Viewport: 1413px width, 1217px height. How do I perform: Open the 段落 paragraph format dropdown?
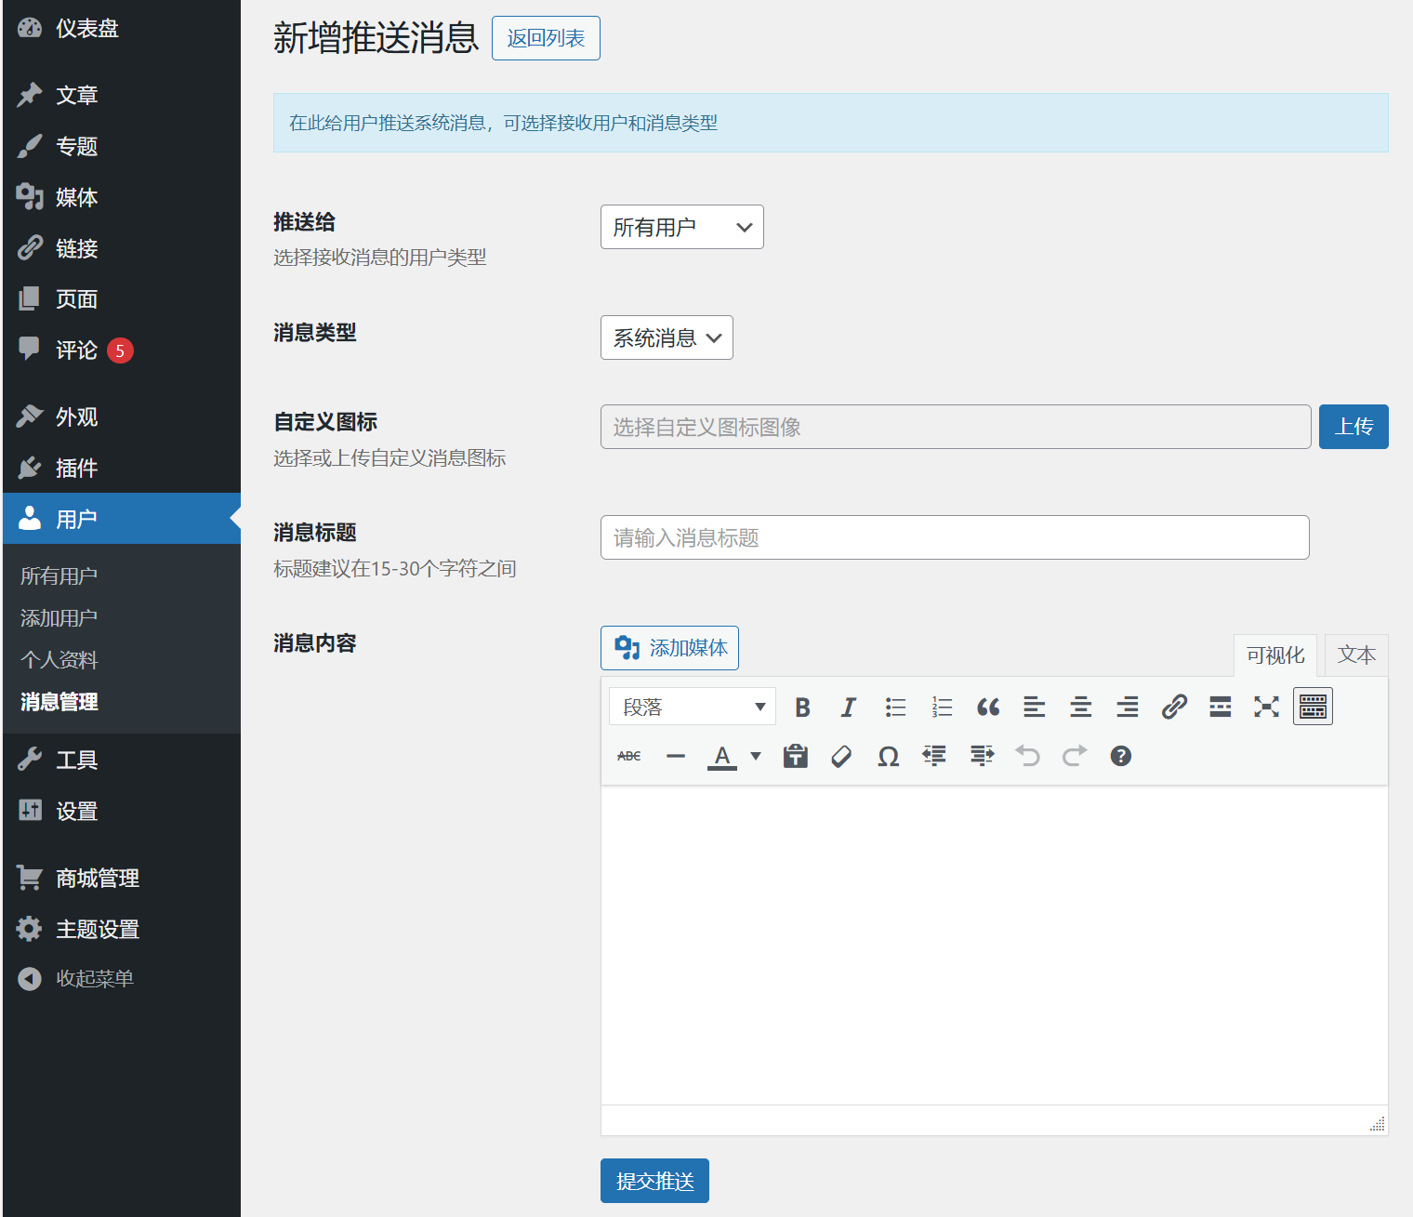tap(693, 708)
